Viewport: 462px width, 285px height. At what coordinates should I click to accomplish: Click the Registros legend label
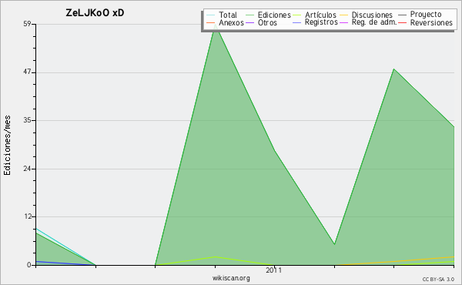coord(321,22)
